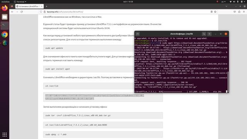
Task: Launch Google Chrome from the dock
Action: pos(5,34)
